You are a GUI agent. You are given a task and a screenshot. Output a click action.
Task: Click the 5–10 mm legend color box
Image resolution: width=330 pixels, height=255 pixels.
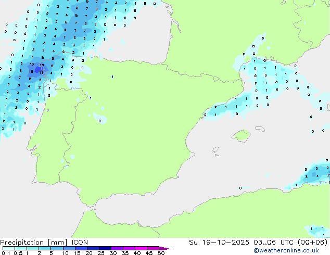pos(57,248)
